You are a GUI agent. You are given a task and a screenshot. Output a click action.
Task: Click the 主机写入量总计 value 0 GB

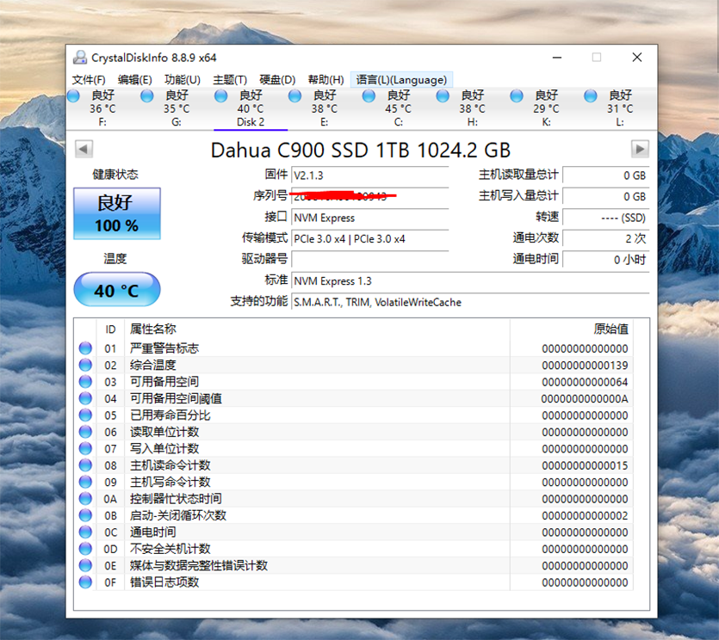coord(605,196)
